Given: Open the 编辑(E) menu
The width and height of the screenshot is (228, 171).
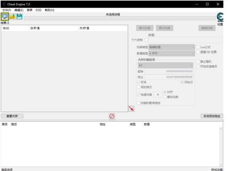Looking at the screenshot, I should [x=19, y=10].
